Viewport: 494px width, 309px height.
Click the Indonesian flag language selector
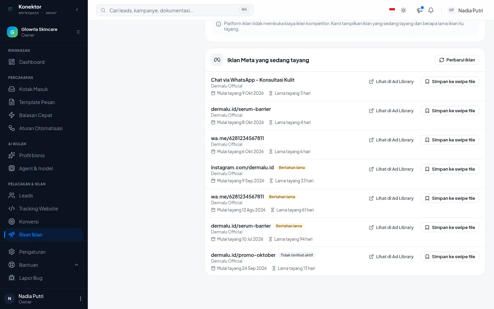[392, 10]
